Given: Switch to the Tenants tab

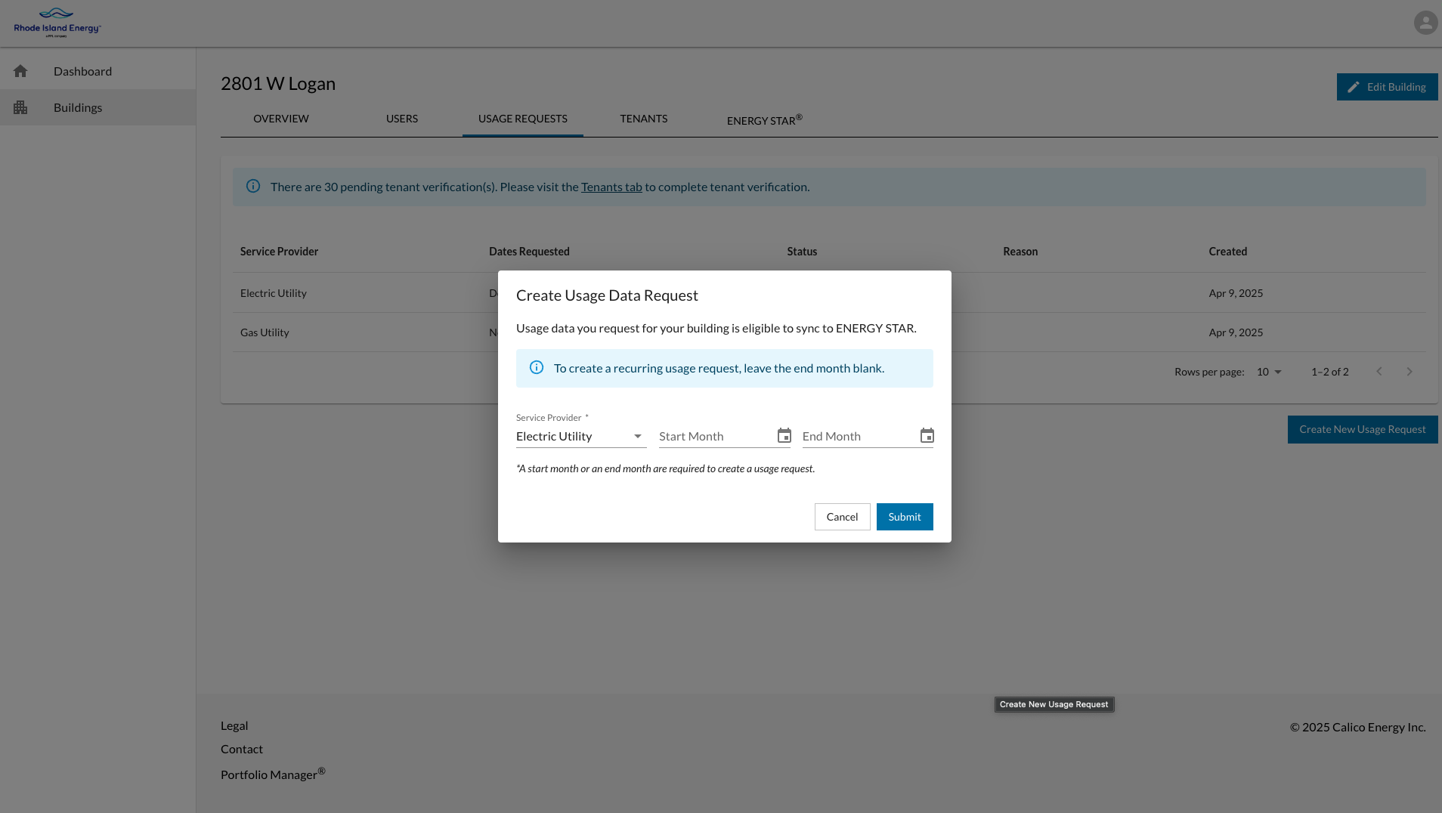Looking at the screenshot, I should click(x=643, y=119).
